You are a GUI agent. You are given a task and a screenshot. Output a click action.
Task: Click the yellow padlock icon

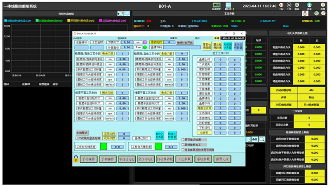pos(76,159)
